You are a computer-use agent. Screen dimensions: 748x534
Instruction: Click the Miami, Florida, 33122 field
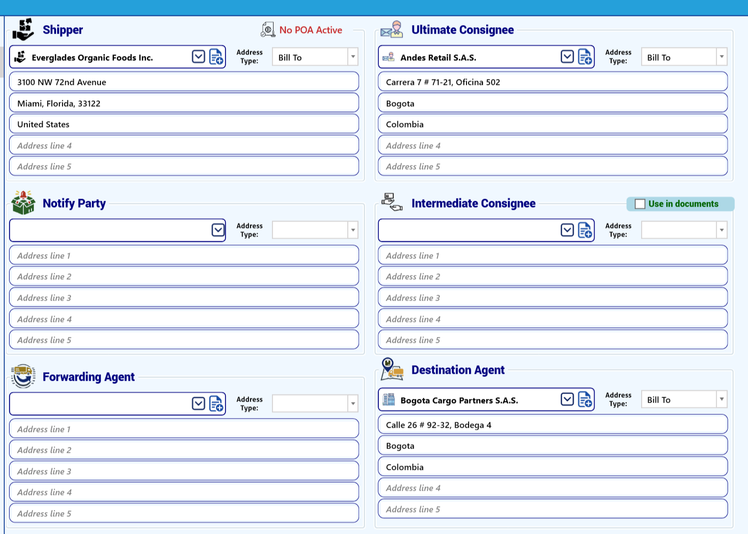[x=184, y=103]
